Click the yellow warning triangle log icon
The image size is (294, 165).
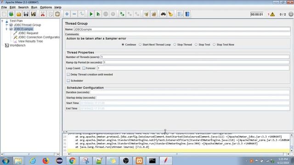click(272, 14)
